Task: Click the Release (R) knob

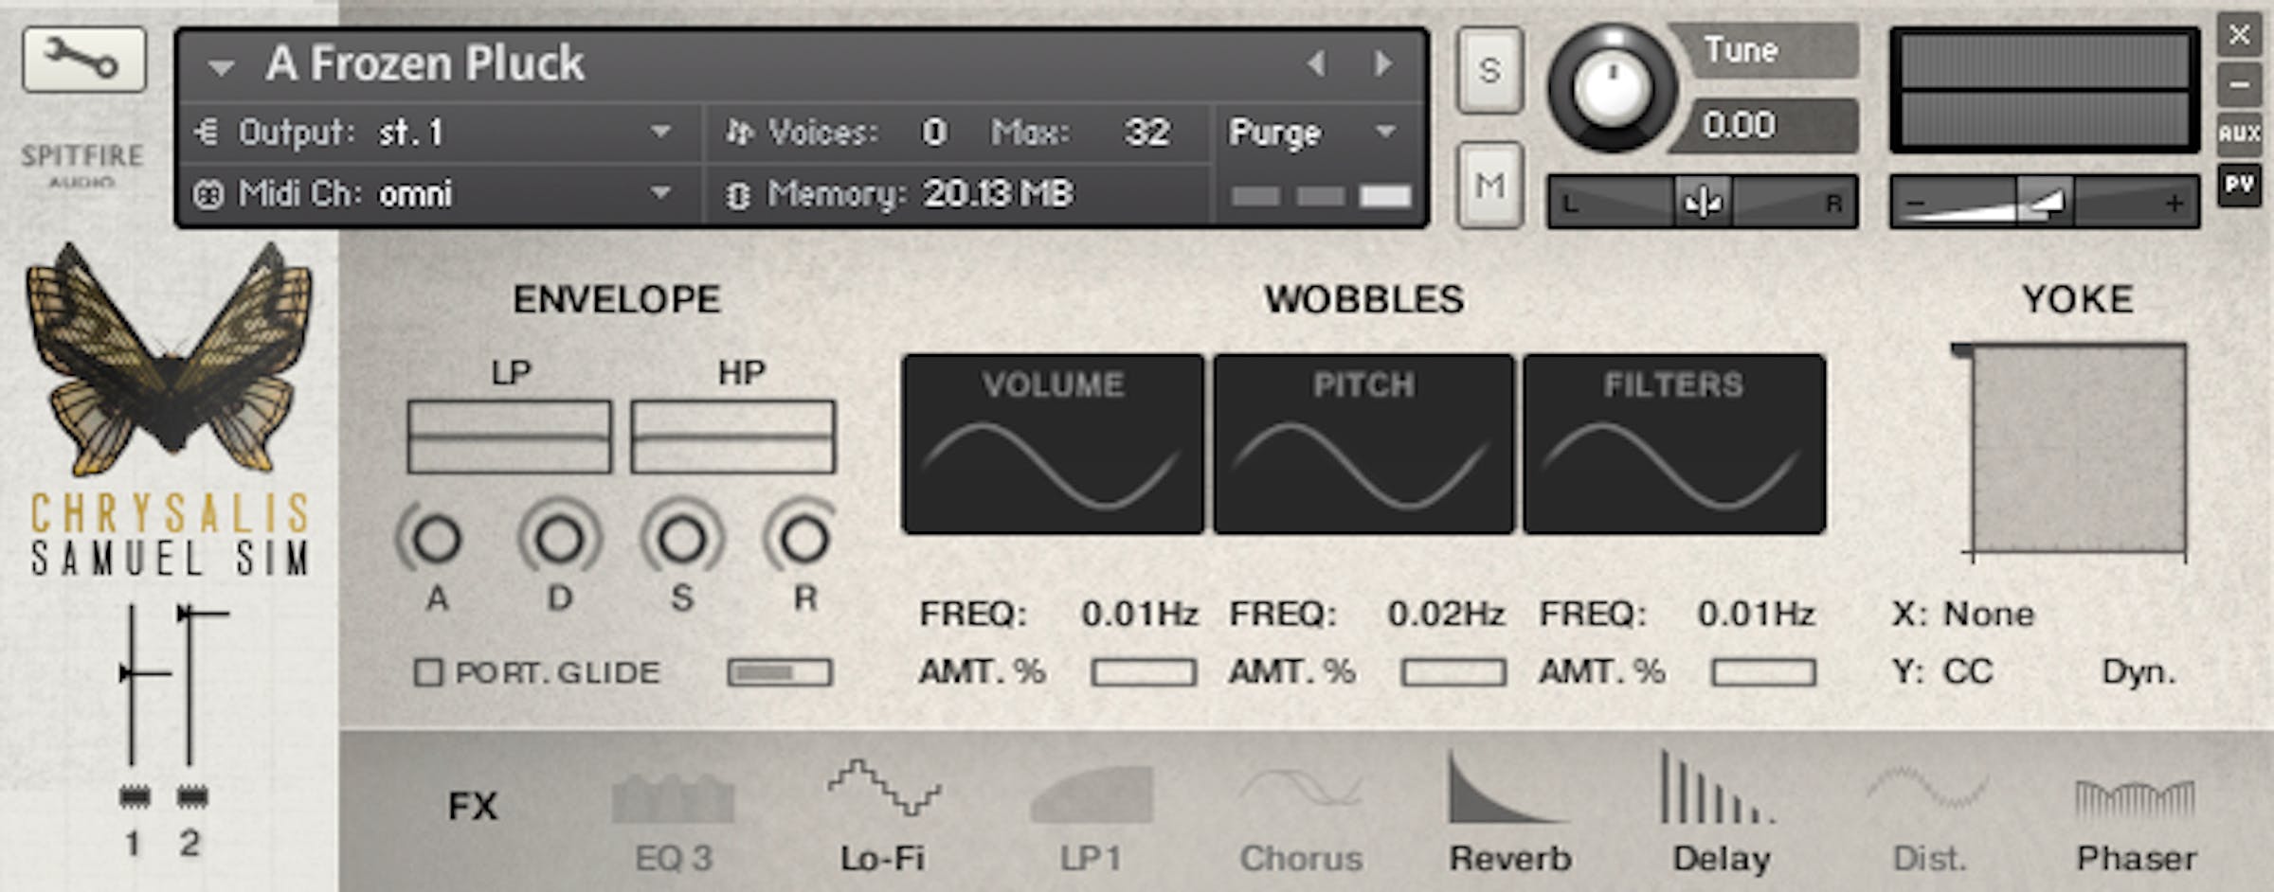Action: 803,539
